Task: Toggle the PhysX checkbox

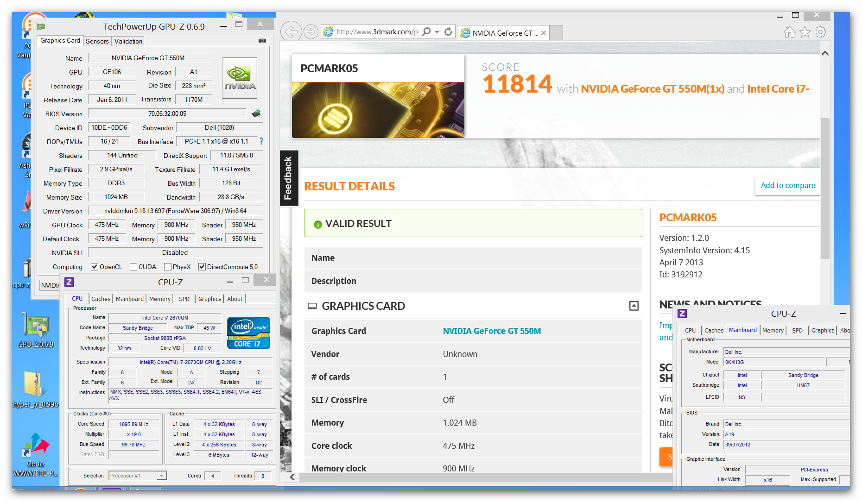Action: (x=168, y=267)
